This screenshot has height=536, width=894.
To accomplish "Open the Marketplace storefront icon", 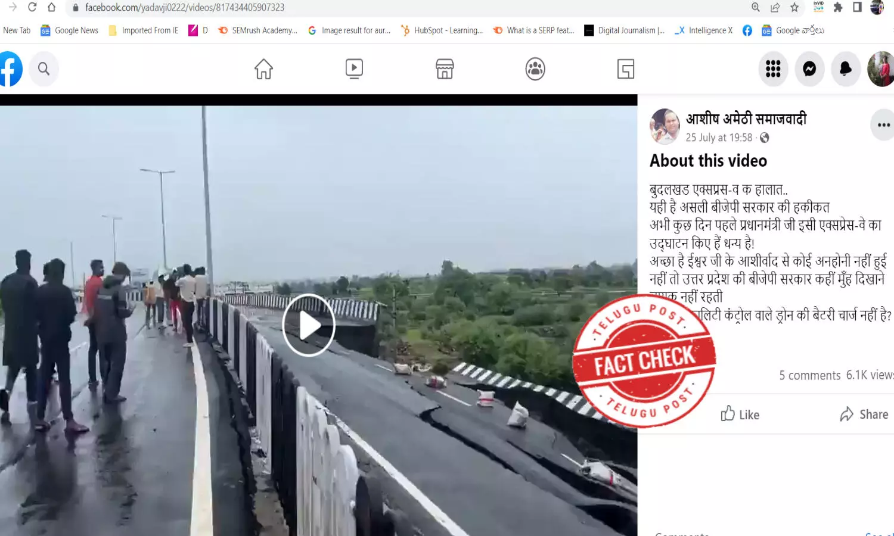I will 445,69.
